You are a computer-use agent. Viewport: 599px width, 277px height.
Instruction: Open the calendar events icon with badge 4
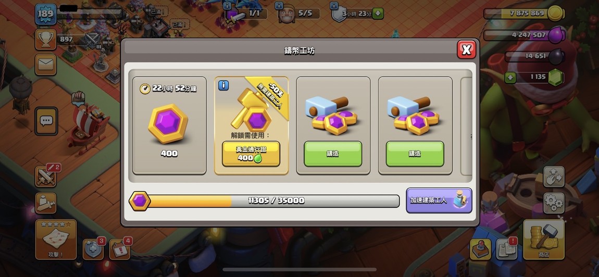120,249
